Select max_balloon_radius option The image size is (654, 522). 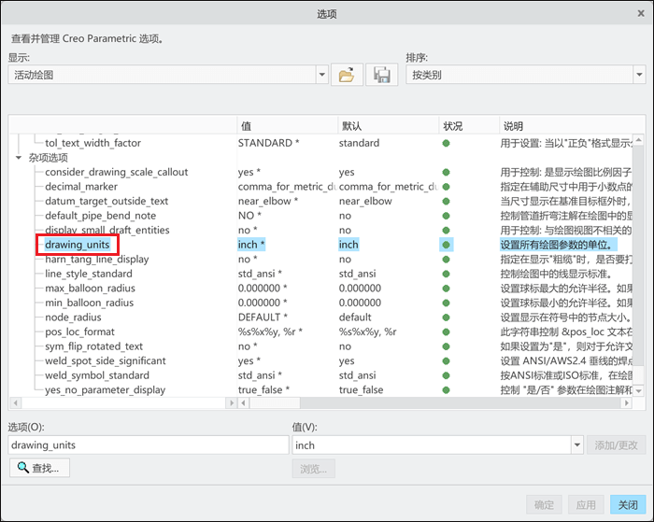pos(90,289)
